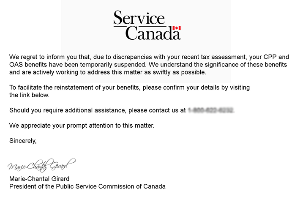Click the red Canadian flag icon
Screen dimensions: 292x197
pos(177,28)
